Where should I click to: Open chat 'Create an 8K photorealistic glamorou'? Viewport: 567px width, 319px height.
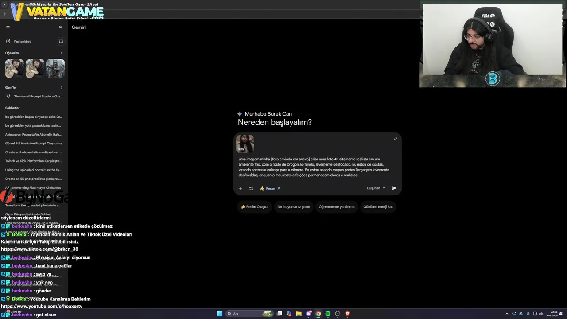coord(34,179)
